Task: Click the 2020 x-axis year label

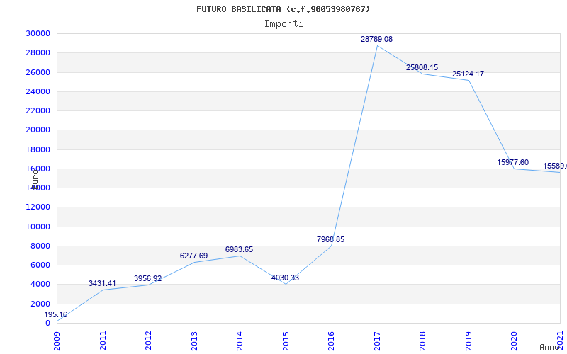Action: (x=515, y=339)
